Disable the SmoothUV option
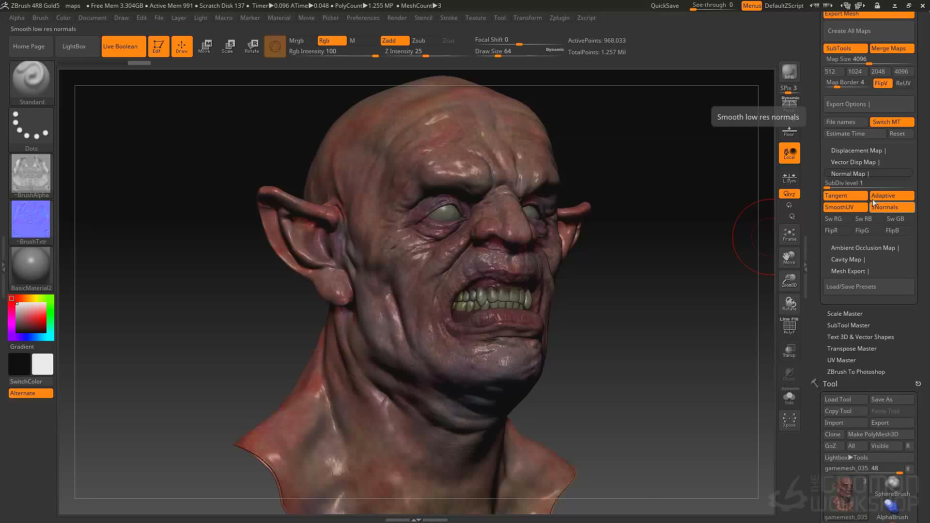 [845, 207]
